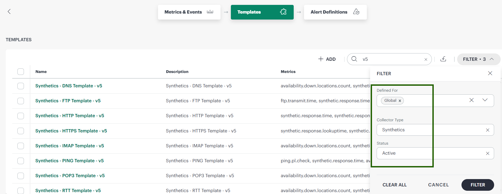Select the Templates tab
The height and width of the screenshot is (194, 502).
point(262,12)
